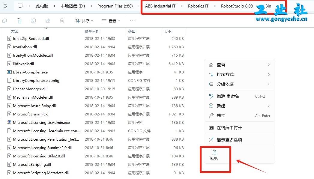This screenshot has height=179, width=314.
Task: Sort by the 大小 column header
Action: point(167,32)
